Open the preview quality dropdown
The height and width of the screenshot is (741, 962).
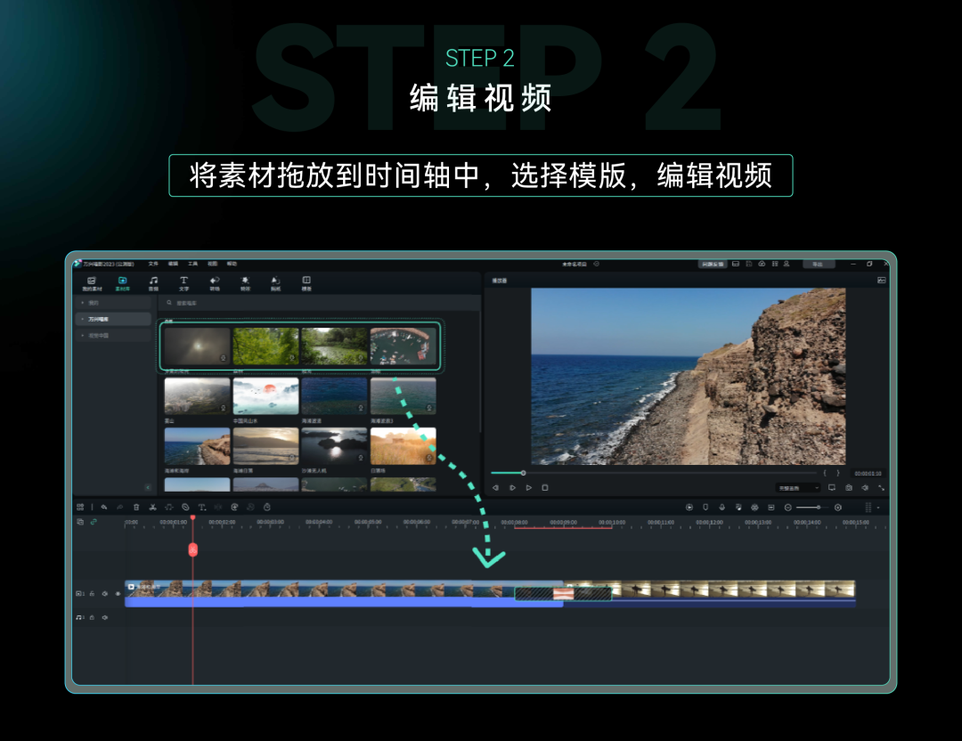(x=797, y=488)
